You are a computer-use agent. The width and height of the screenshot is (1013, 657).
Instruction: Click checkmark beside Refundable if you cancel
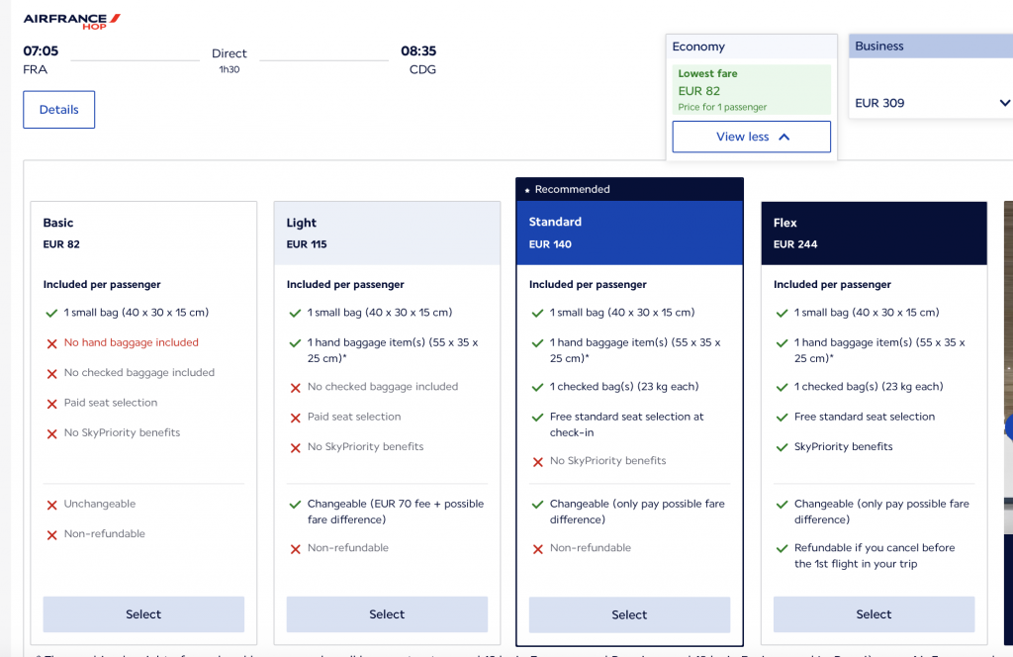(x=782, y=548)
